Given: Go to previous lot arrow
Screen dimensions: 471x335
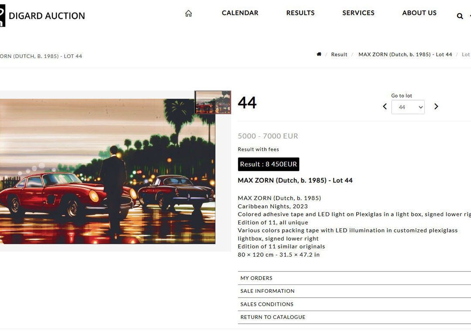Looking at the screenshot, I should click(x=385, y=107).
